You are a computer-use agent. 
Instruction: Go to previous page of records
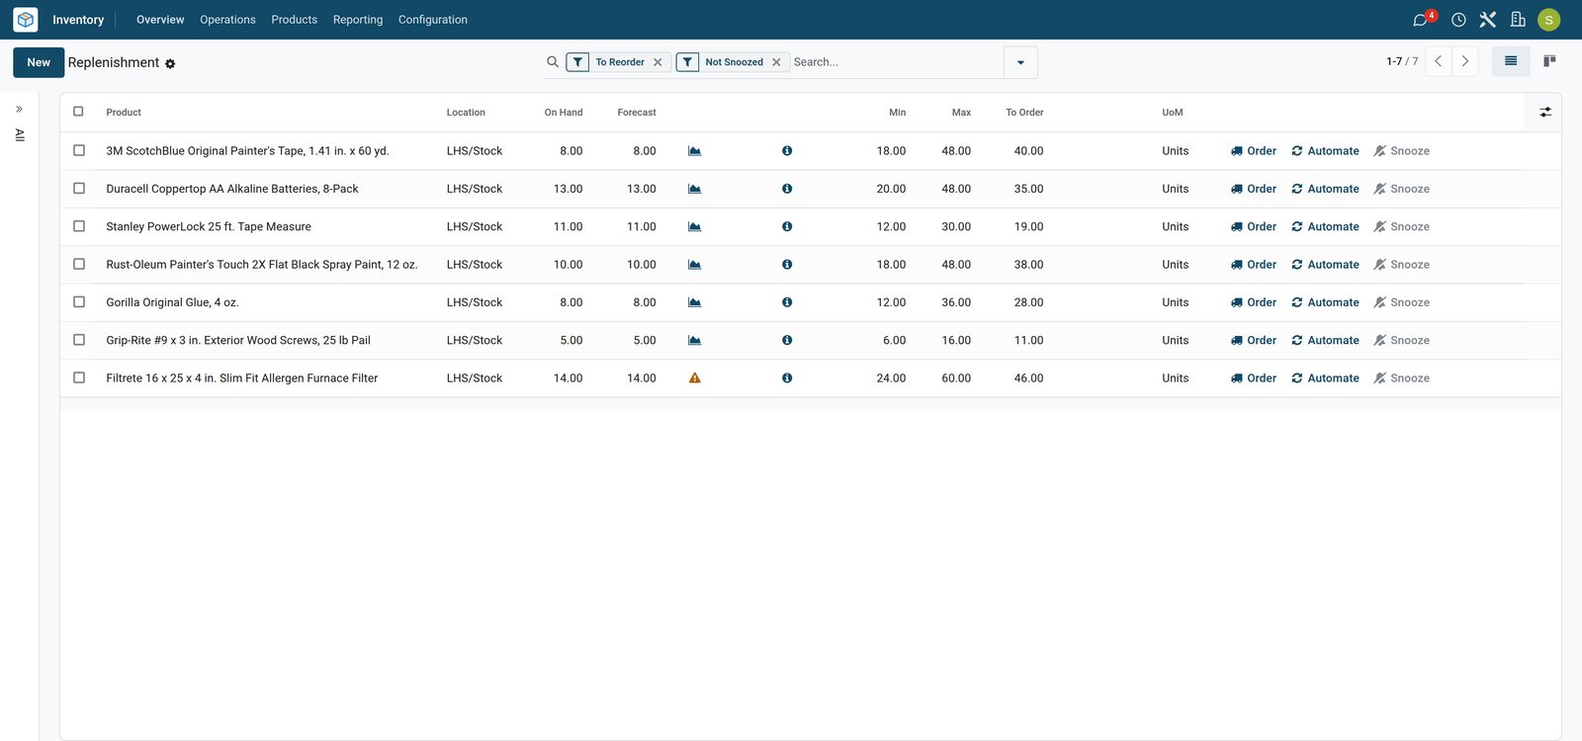point(1439,61)
